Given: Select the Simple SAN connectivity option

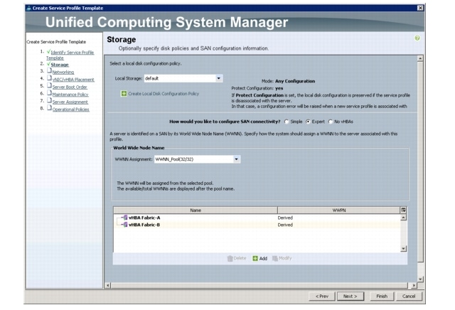Looking at the screenshot, I should point(287,122).
